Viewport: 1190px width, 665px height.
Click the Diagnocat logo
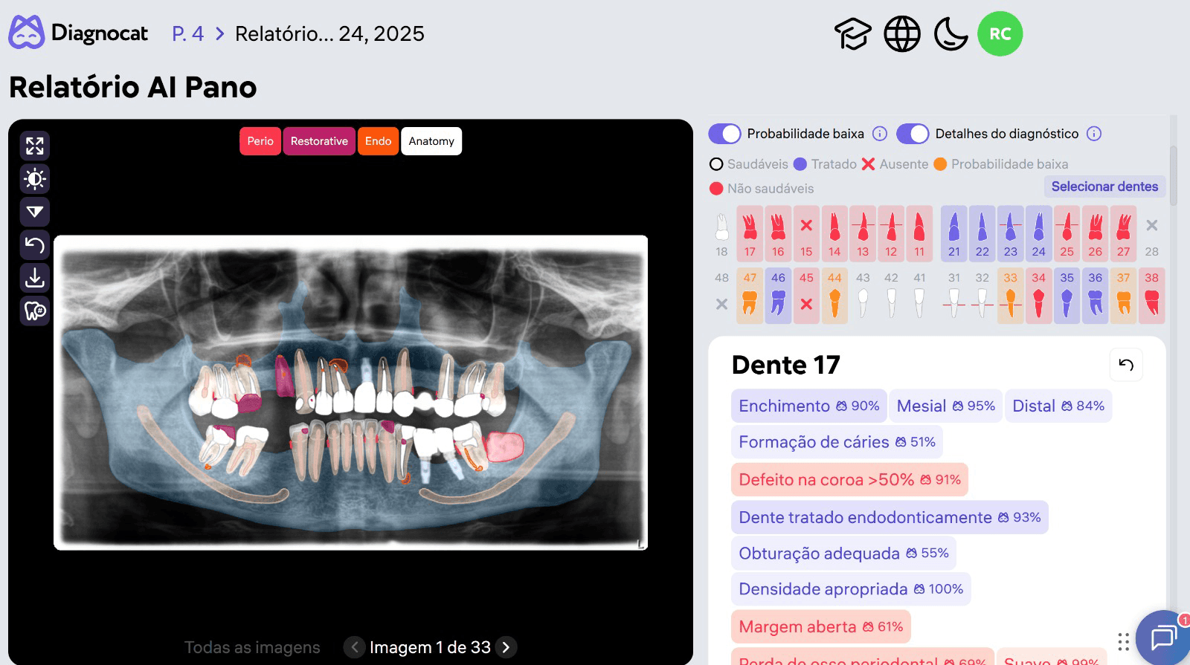(x=78, y=33)
